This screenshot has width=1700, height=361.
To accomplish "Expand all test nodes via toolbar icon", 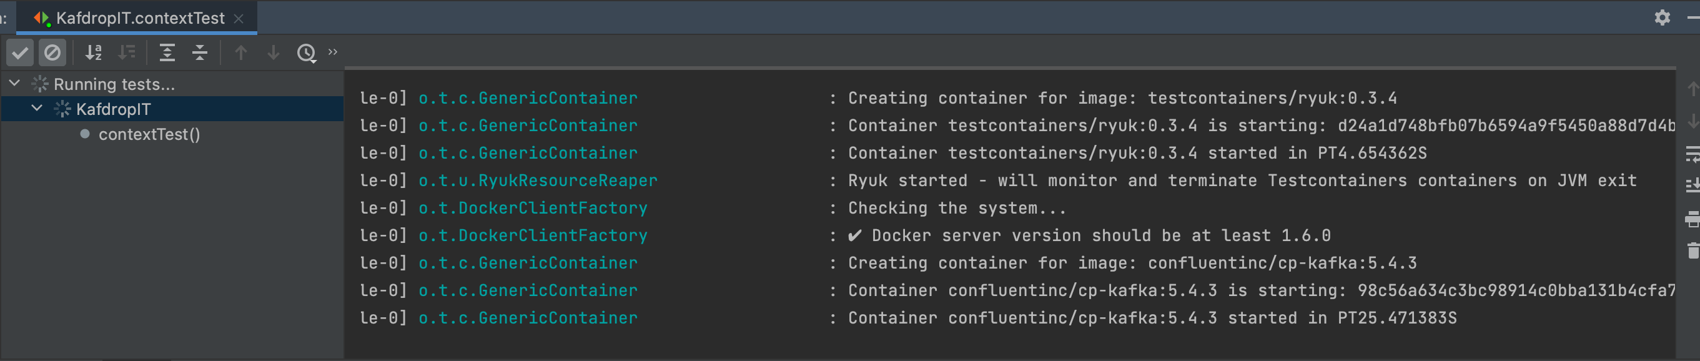I will [167, 53].
